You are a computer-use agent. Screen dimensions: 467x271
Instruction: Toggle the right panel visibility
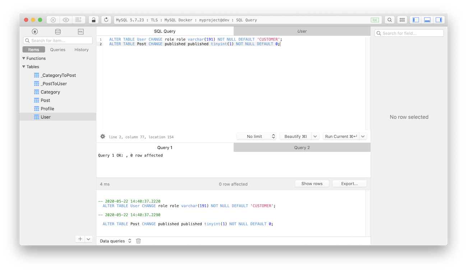pyautogui.click(x=439, y=20)
